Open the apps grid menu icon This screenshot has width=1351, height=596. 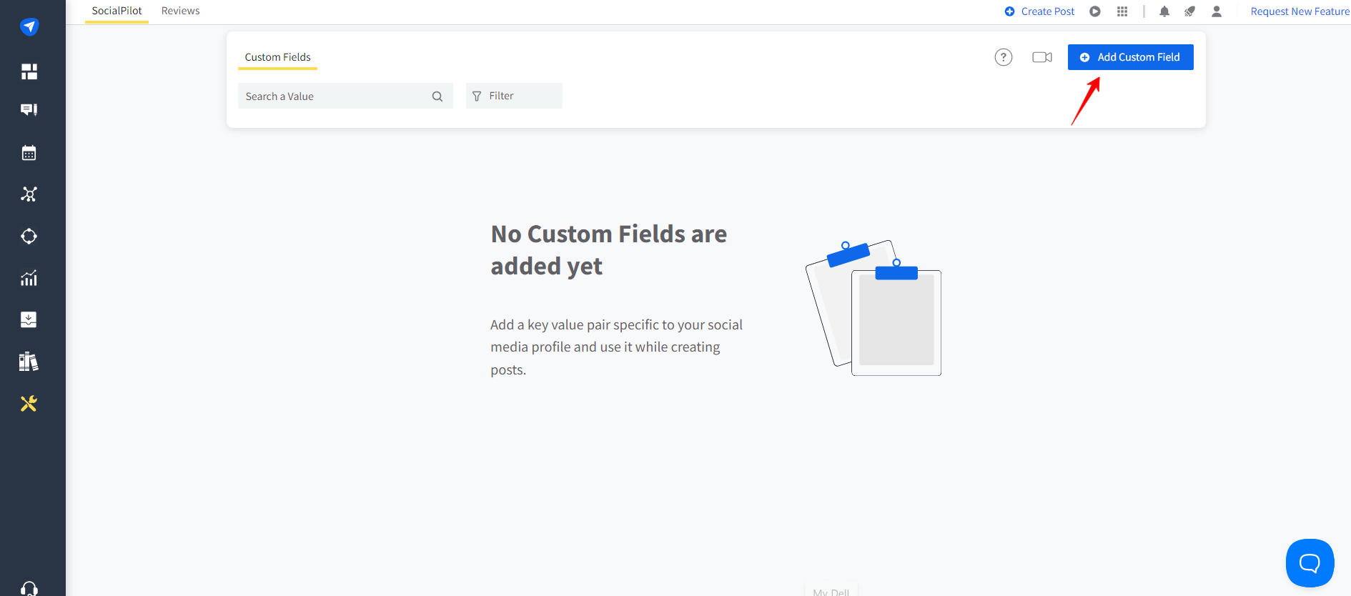[1122, 11]
